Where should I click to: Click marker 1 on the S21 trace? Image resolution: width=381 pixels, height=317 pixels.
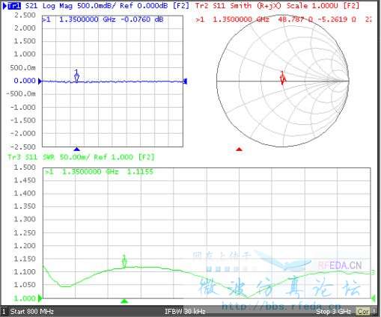click(76, 76)
